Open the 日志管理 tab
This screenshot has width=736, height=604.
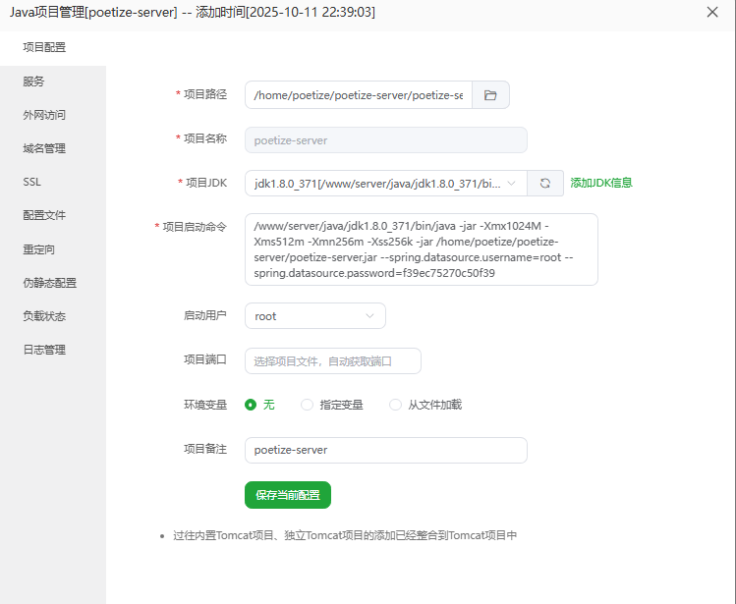click(x=53, y=350)
